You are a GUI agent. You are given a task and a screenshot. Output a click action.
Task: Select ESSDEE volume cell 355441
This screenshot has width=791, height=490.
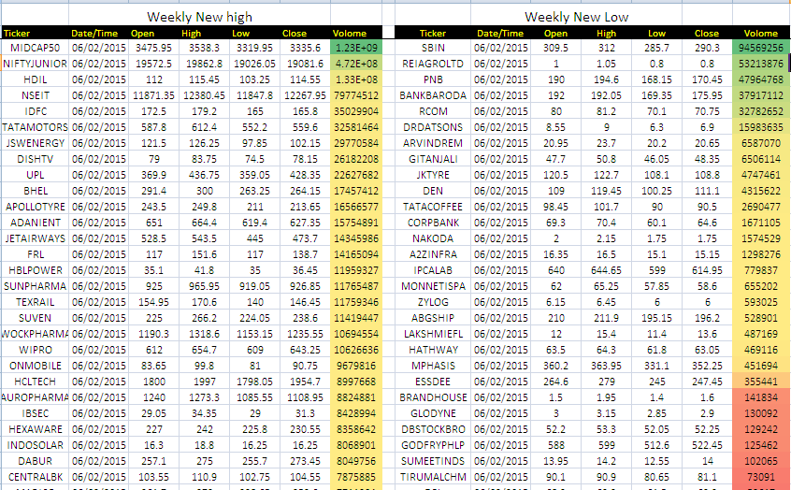pyautogui.click(x=761, y=382)
